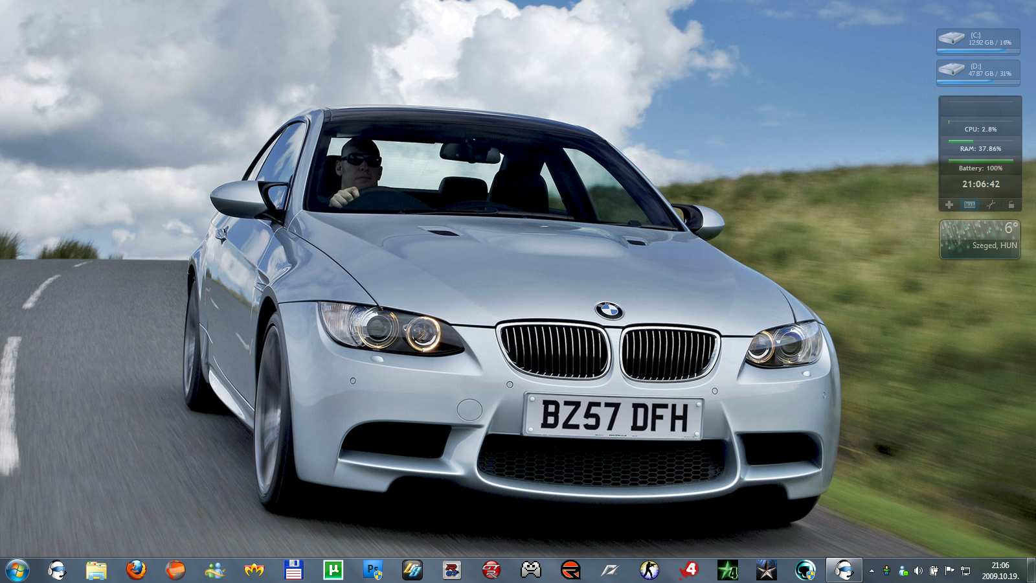Open the Messenger status tray icon

903,571
